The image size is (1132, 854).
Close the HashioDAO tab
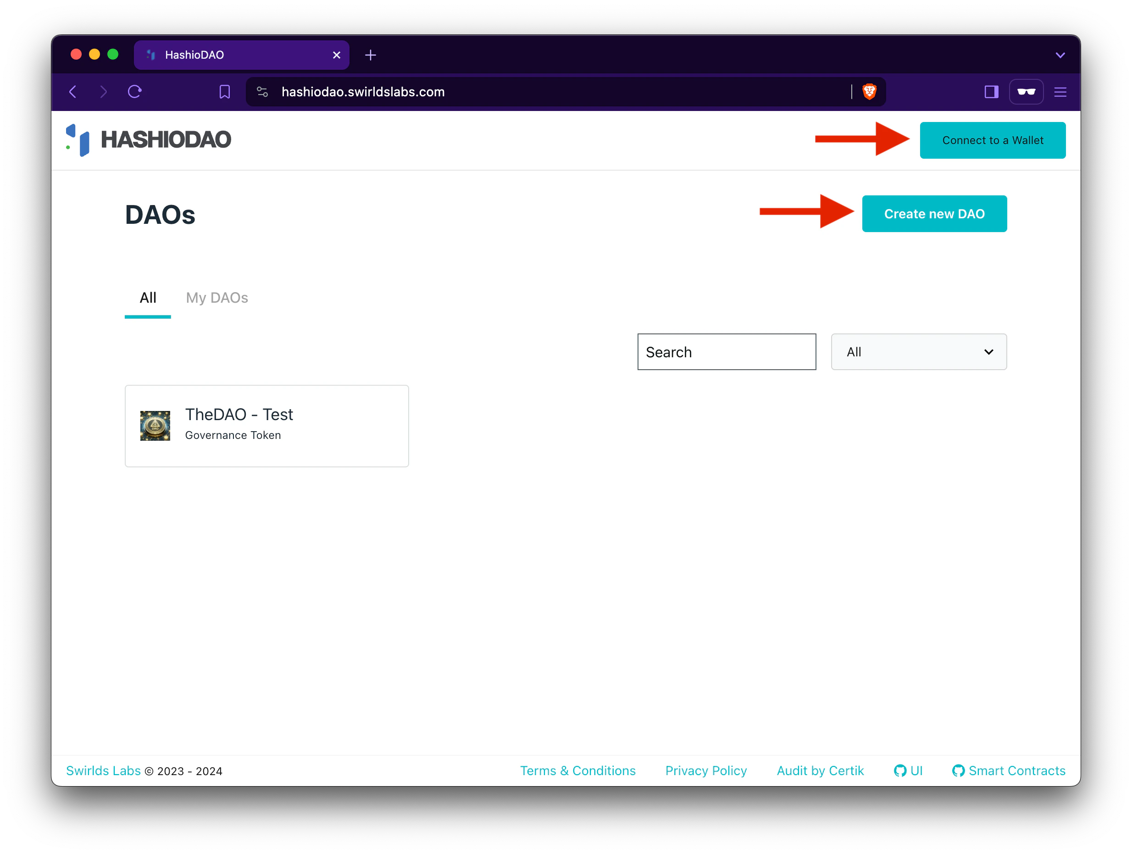pos(336,55)
